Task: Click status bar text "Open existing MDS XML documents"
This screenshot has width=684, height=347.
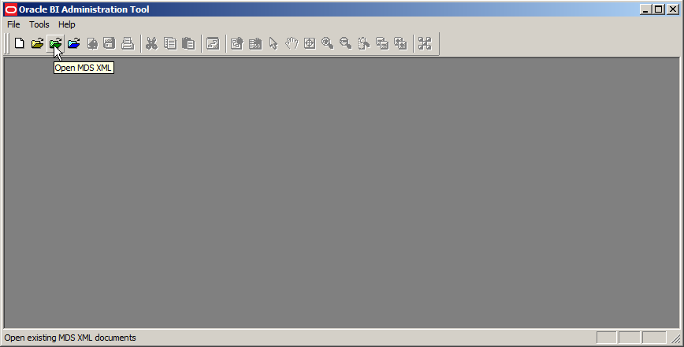Action: (70, 338)
